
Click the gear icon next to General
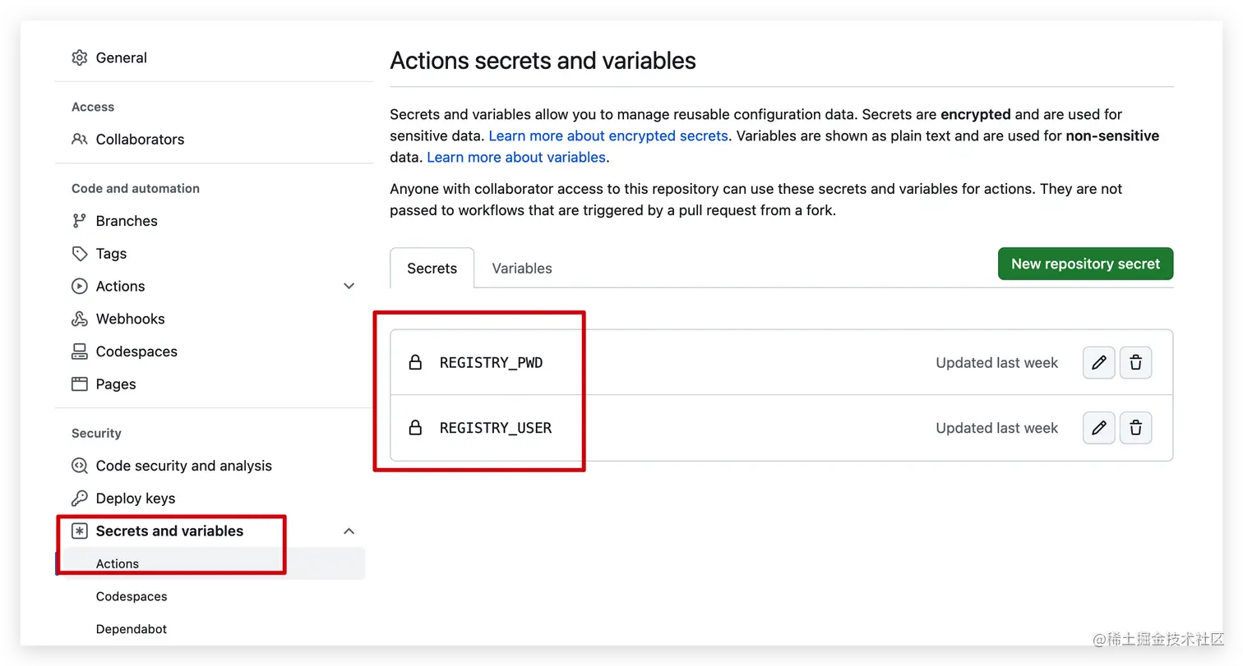(x=80, y=57)
